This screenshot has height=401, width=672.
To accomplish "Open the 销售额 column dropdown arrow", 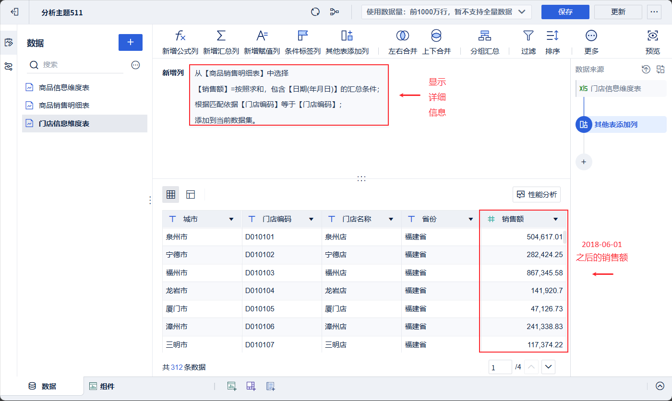I will click(556, 219).
